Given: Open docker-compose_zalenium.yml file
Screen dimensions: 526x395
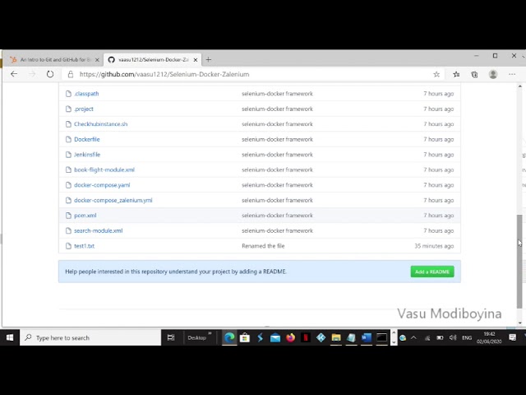Looking at the screenshot, I should (x=113, y=200).
